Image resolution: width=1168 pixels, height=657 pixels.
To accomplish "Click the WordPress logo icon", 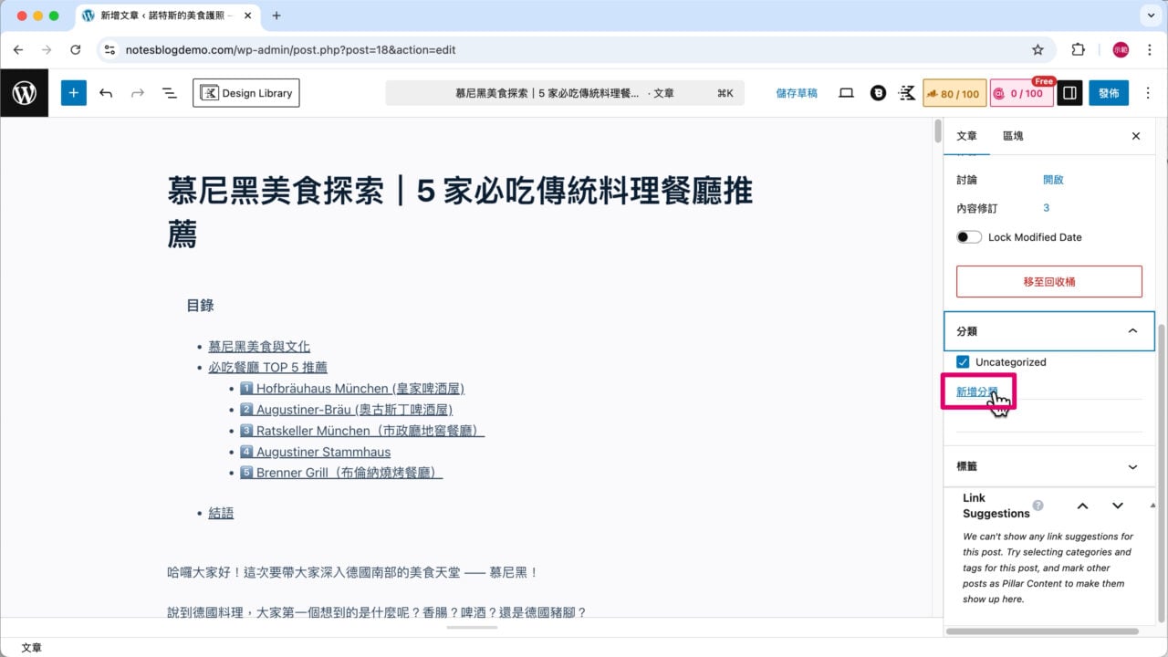I will (25, 92).
